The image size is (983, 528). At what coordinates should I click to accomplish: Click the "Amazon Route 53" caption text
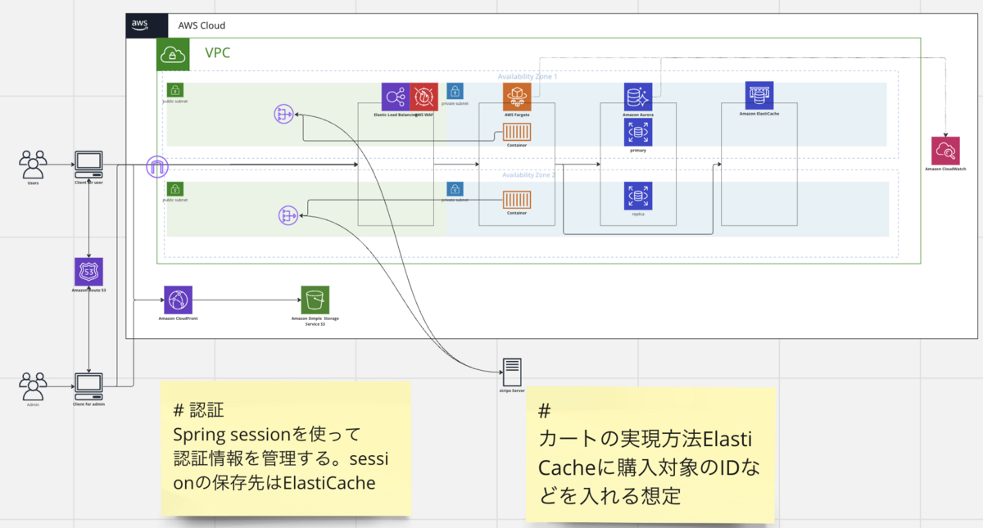(x=88, y=291)
